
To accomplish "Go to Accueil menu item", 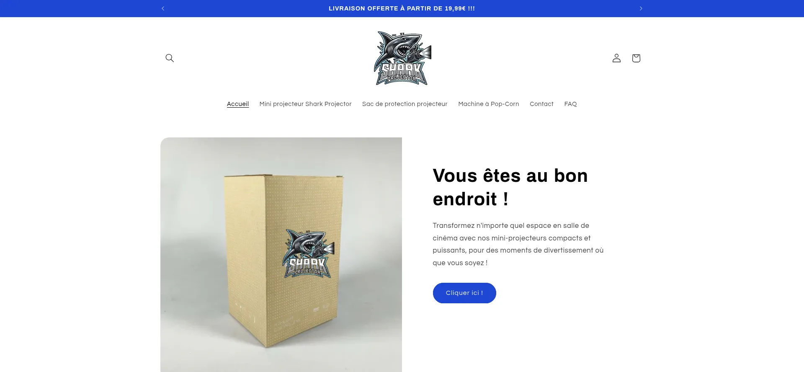I will pos(238,104).
